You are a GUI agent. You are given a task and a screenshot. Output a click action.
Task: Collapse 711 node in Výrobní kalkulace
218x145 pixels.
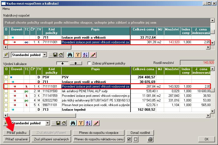tap(13, 82)
